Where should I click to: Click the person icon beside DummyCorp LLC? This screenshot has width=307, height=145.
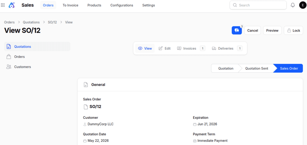click(85, 124)
